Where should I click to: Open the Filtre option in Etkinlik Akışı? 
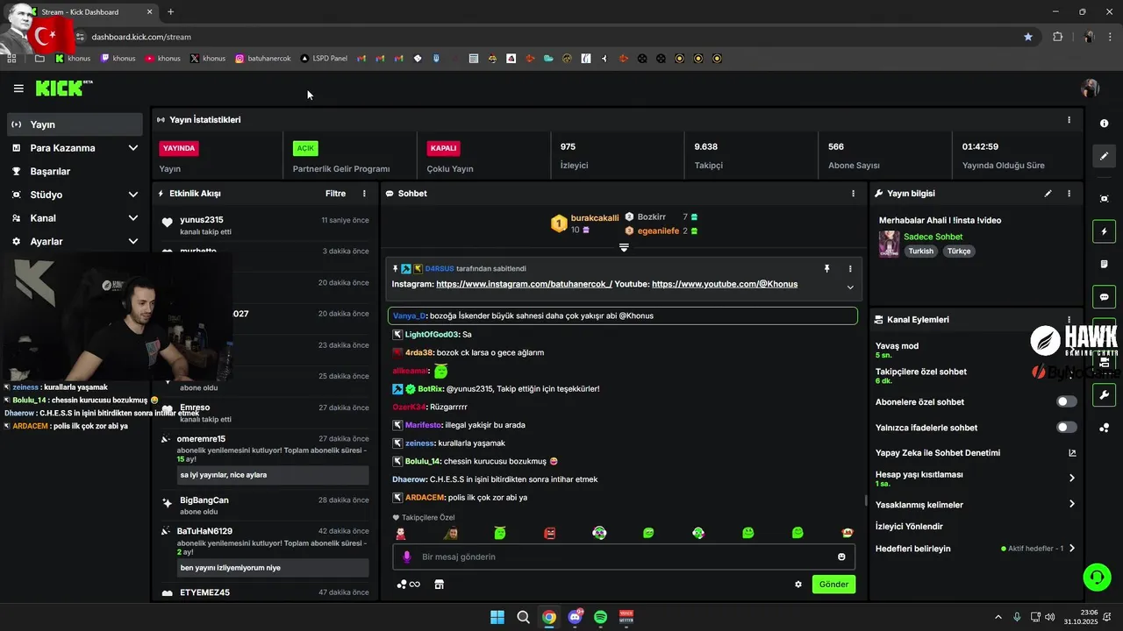(x=335, y=193)
